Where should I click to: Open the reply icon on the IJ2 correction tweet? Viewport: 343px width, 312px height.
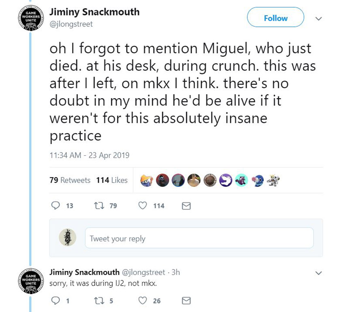55,301
